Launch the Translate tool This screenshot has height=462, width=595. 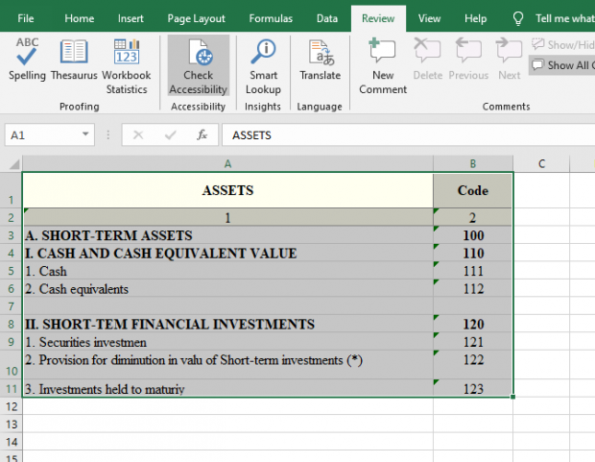tap(320, 60)
